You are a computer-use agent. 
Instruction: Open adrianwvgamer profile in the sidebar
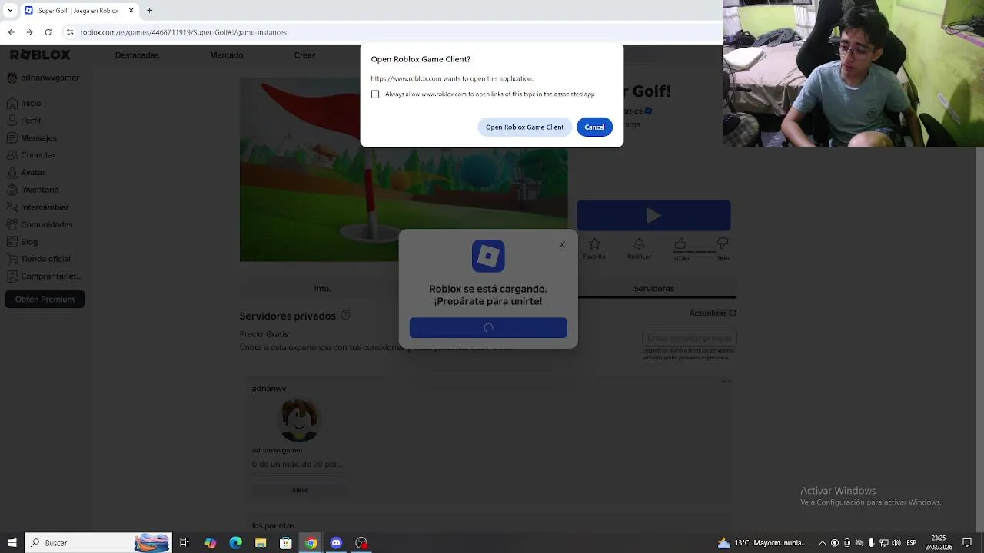tap(43, 78)
